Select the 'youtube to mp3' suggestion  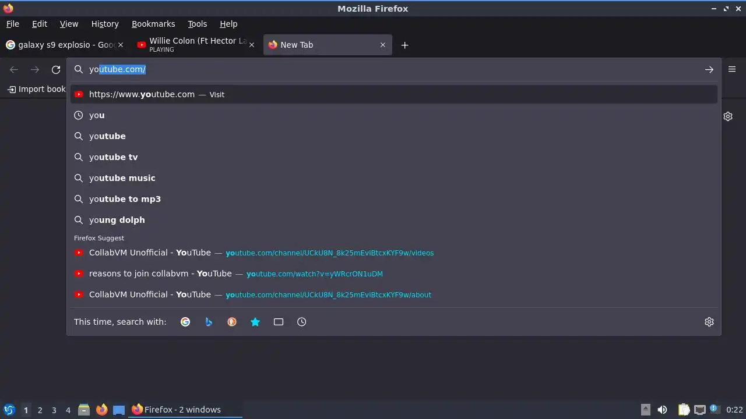pyautogui.click(x=393, y=199)
